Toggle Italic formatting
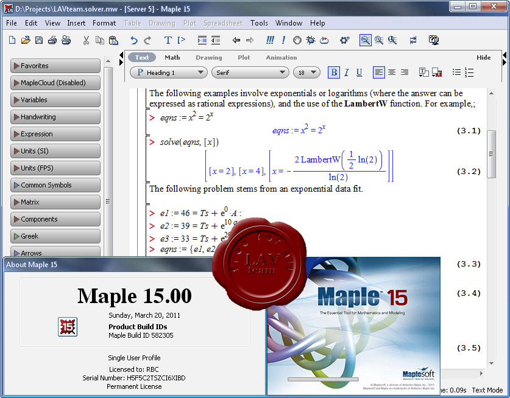Image resolution: width=510 pixels, height=398 pixels. point(346,72)
